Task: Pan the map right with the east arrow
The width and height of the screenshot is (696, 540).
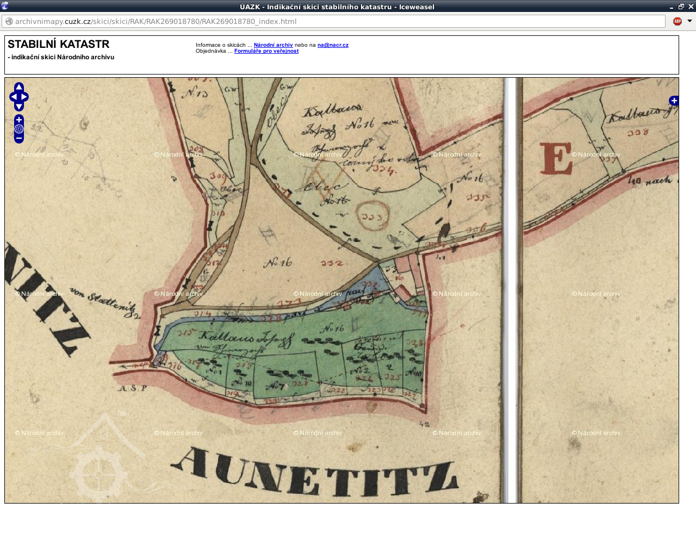Action: (24, 97)
